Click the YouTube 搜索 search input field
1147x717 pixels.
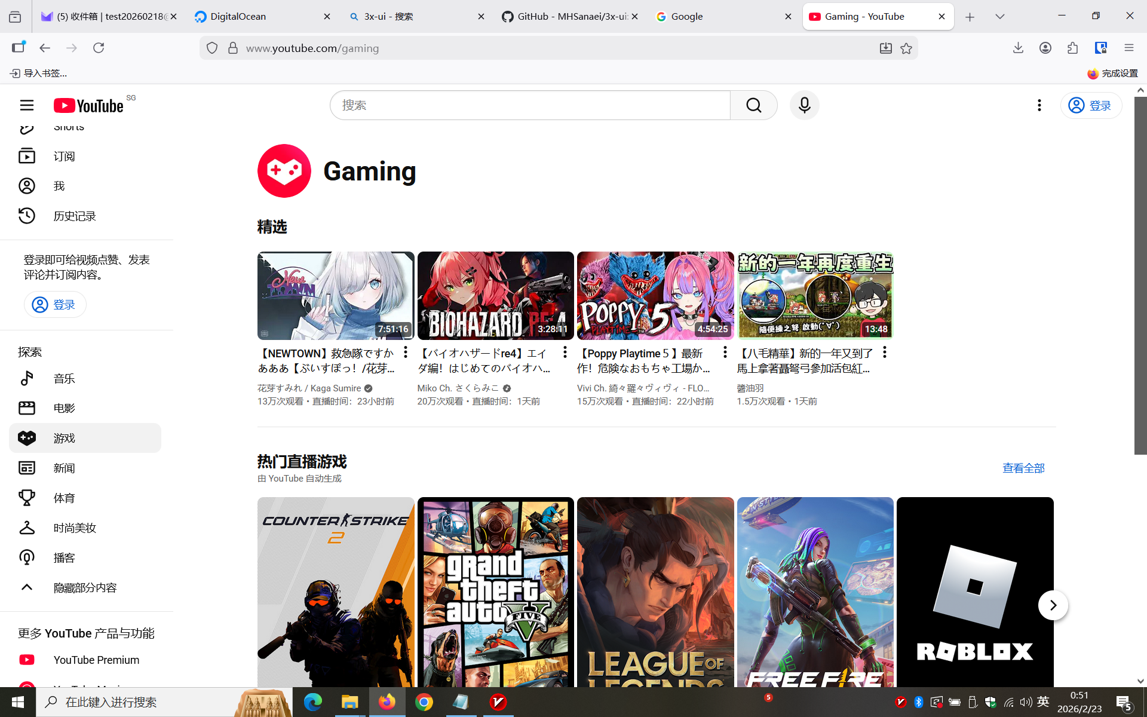tap(530, 105)
